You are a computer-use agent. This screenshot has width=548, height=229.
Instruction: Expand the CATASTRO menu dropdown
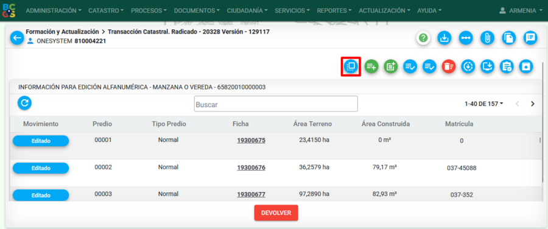point(106,11)
